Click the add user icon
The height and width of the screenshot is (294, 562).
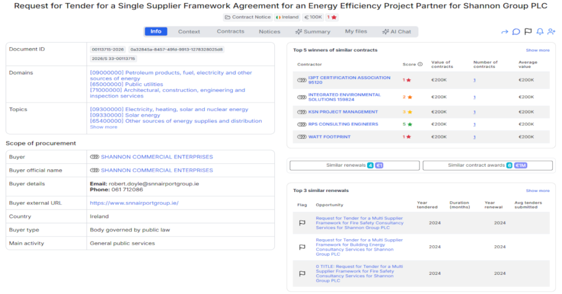point(551,32)
